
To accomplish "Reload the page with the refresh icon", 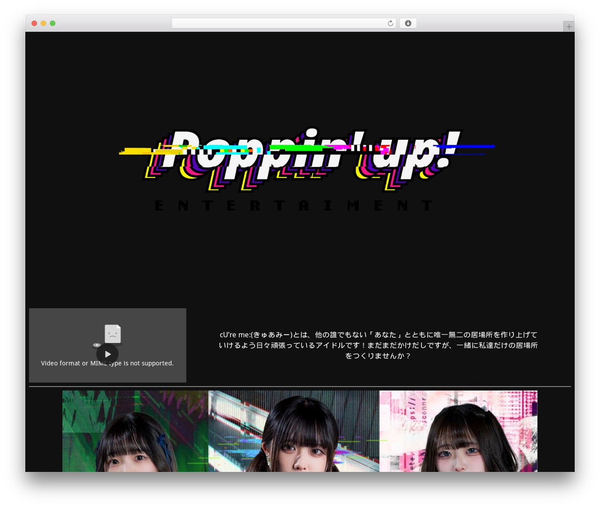I will [x=390, y=23].
